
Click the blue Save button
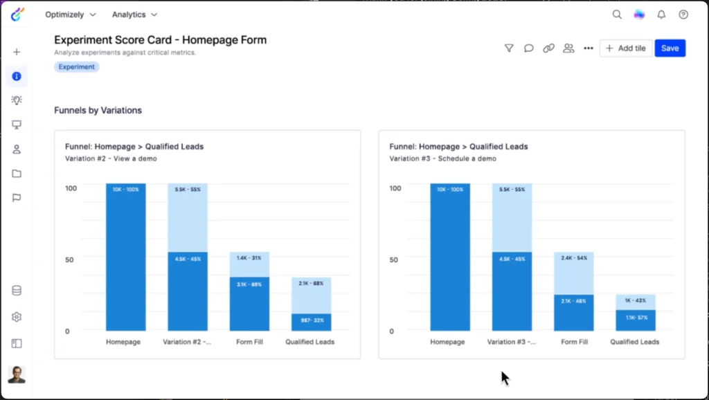pos(670,48)
